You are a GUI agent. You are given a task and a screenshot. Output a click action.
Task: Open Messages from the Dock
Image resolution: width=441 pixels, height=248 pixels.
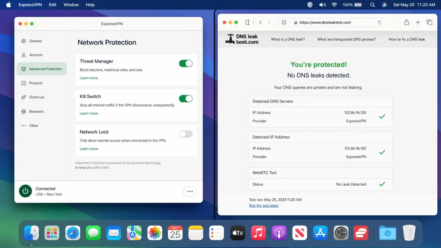(x=93, y=233)
